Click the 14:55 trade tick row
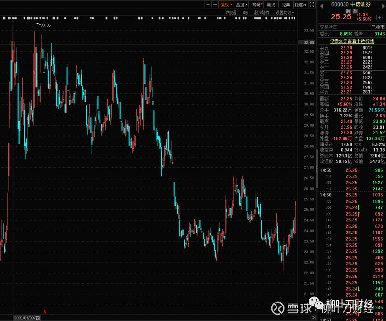The height and width of the screenshot is (321, 386). pyautogui.click(x=352, y=170)
